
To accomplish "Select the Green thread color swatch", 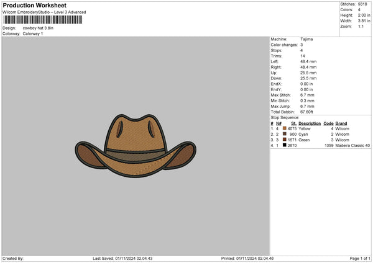I will [x=285, y=140].
